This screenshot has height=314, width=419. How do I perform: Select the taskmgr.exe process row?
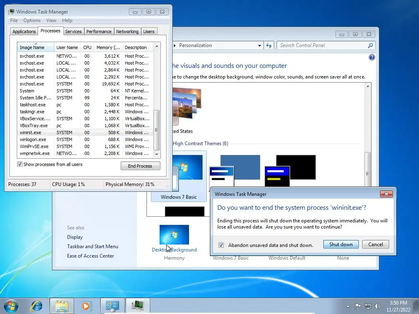(x=85, y=112)
